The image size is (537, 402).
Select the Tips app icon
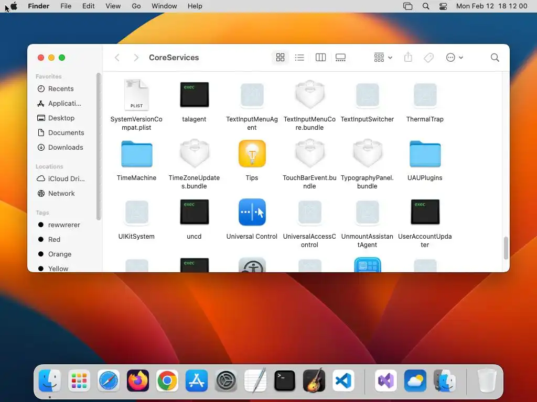(252, 153)
